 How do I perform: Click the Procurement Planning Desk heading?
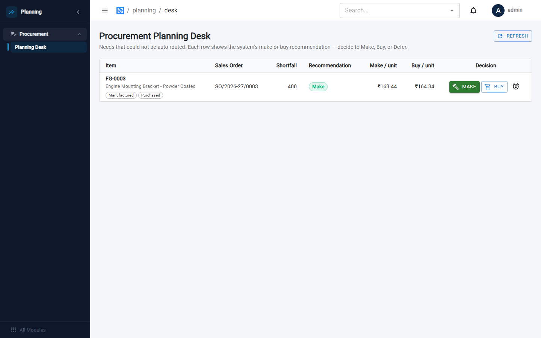pos(155,36)
